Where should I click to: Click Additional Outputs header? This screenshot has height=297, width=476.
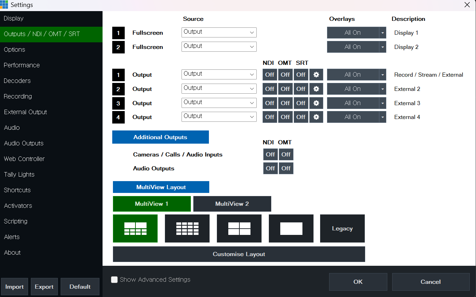click(160, 137)
